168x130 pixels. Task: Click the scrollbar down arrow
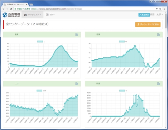coord(166,128)
